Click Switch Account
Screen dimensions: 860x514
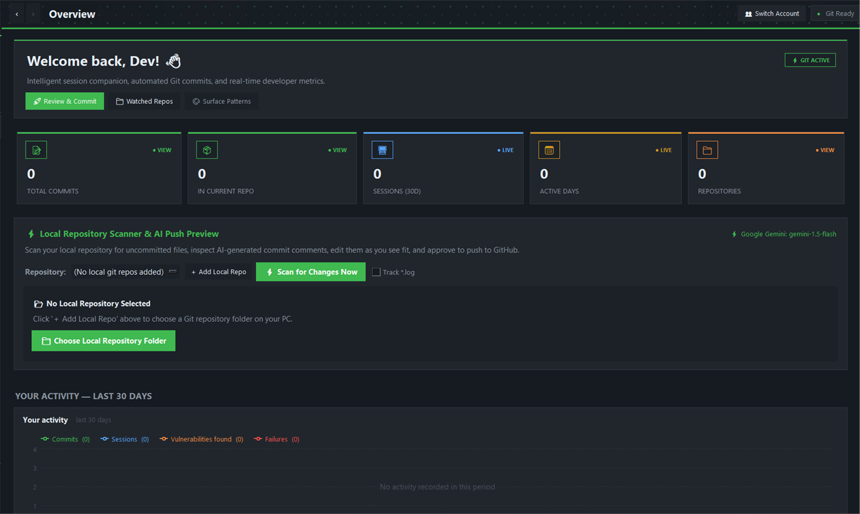pyautogui.click(x=772, y=14)
